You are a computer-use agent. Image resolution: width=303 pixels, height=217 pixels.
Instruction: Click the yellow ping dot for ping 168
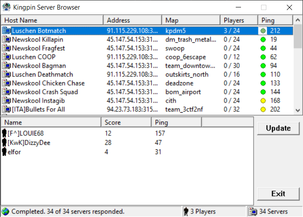pos(263,101)
